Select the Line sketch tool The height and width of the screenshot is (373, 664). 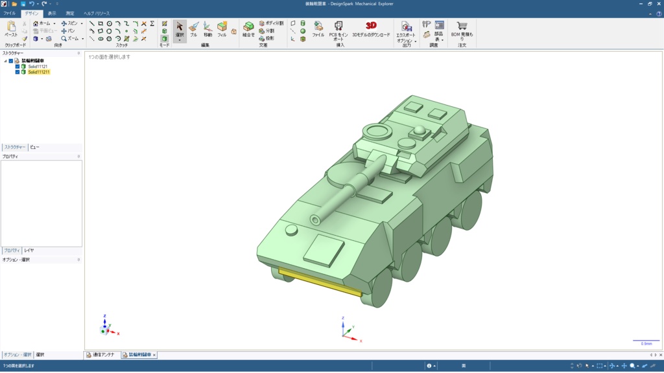(92, 24)
